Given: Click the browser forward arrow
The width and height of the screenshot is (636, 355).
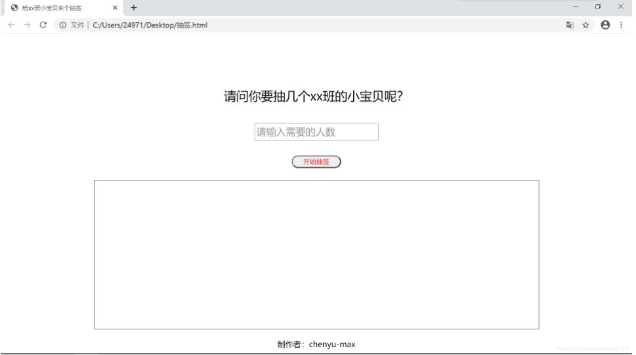Looking at the screenshot, I should point(27,25).
